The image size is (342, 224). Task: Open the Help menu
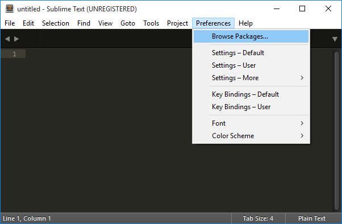point(245,23)
